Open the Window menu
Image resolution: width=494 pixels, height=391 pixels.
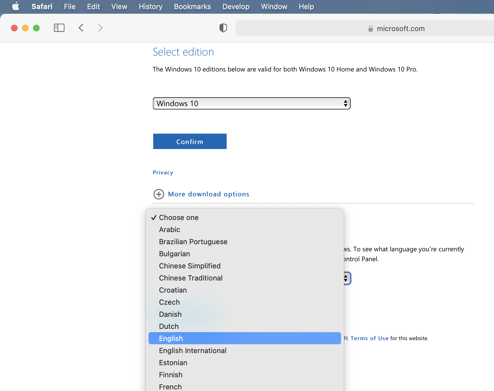(274, 7)
